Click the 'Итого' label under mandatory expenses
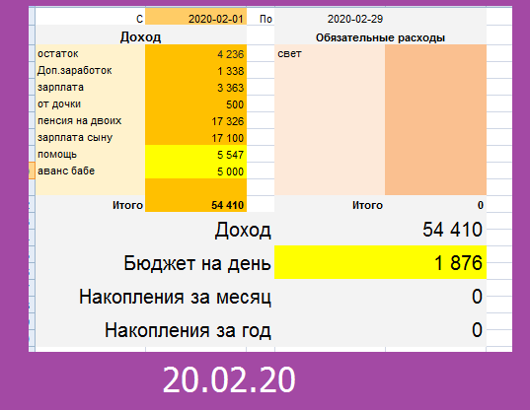This screenshot has width=530, height=410. [367, 205]
